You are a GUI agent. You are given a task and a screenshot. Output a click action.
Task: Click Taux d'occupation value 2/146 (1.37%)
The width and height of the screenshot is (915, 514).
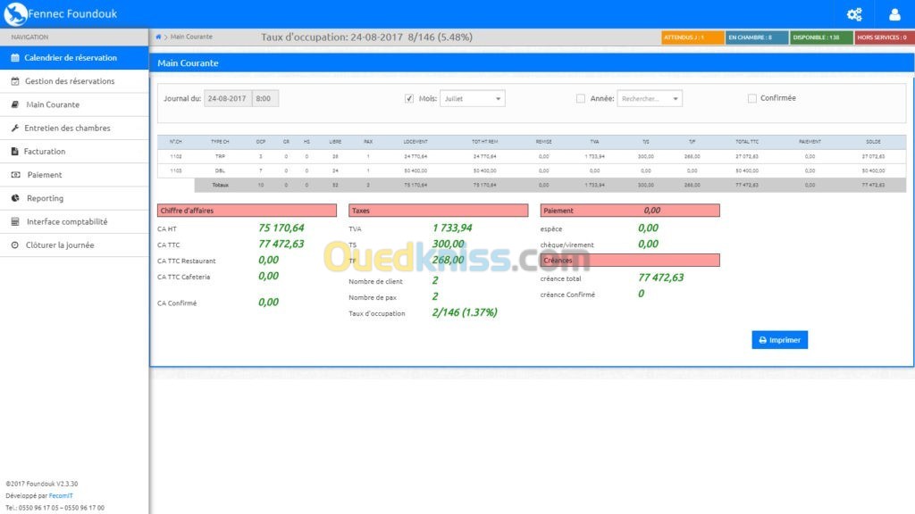465,312
